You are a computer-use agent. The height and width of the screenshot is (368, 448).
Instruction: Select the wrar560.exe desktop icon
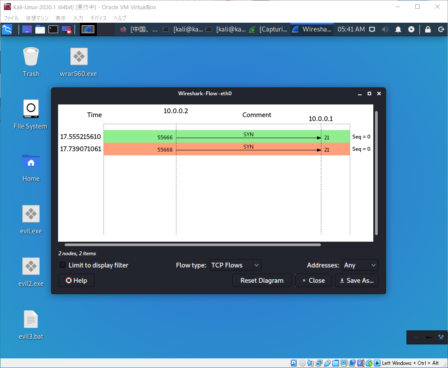click(79, 62)
